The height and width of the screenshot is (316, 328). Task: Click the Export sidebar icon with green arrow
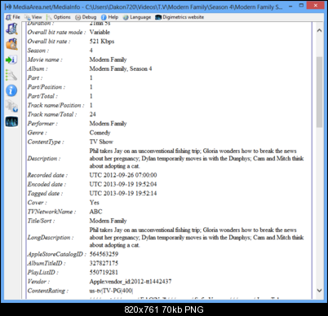pos(11,59)
